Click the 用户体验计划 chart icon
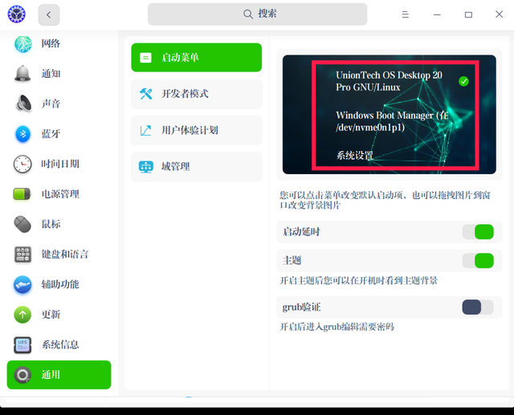 (145, 130)
